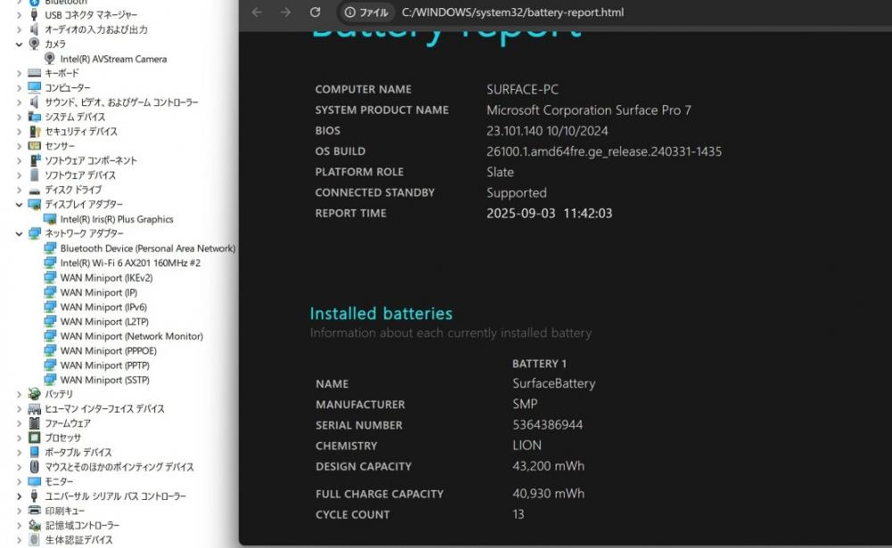
Task: Click the モニター icon
Action: (x=34, y=481)
